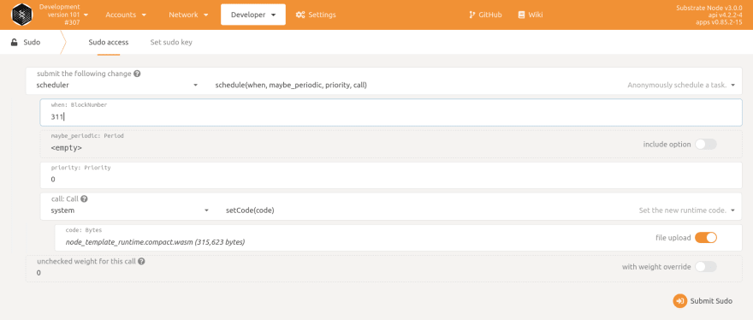Click help icon beside submit the following change
Viewport: 753px width, 320px height.
click(137, 74)
